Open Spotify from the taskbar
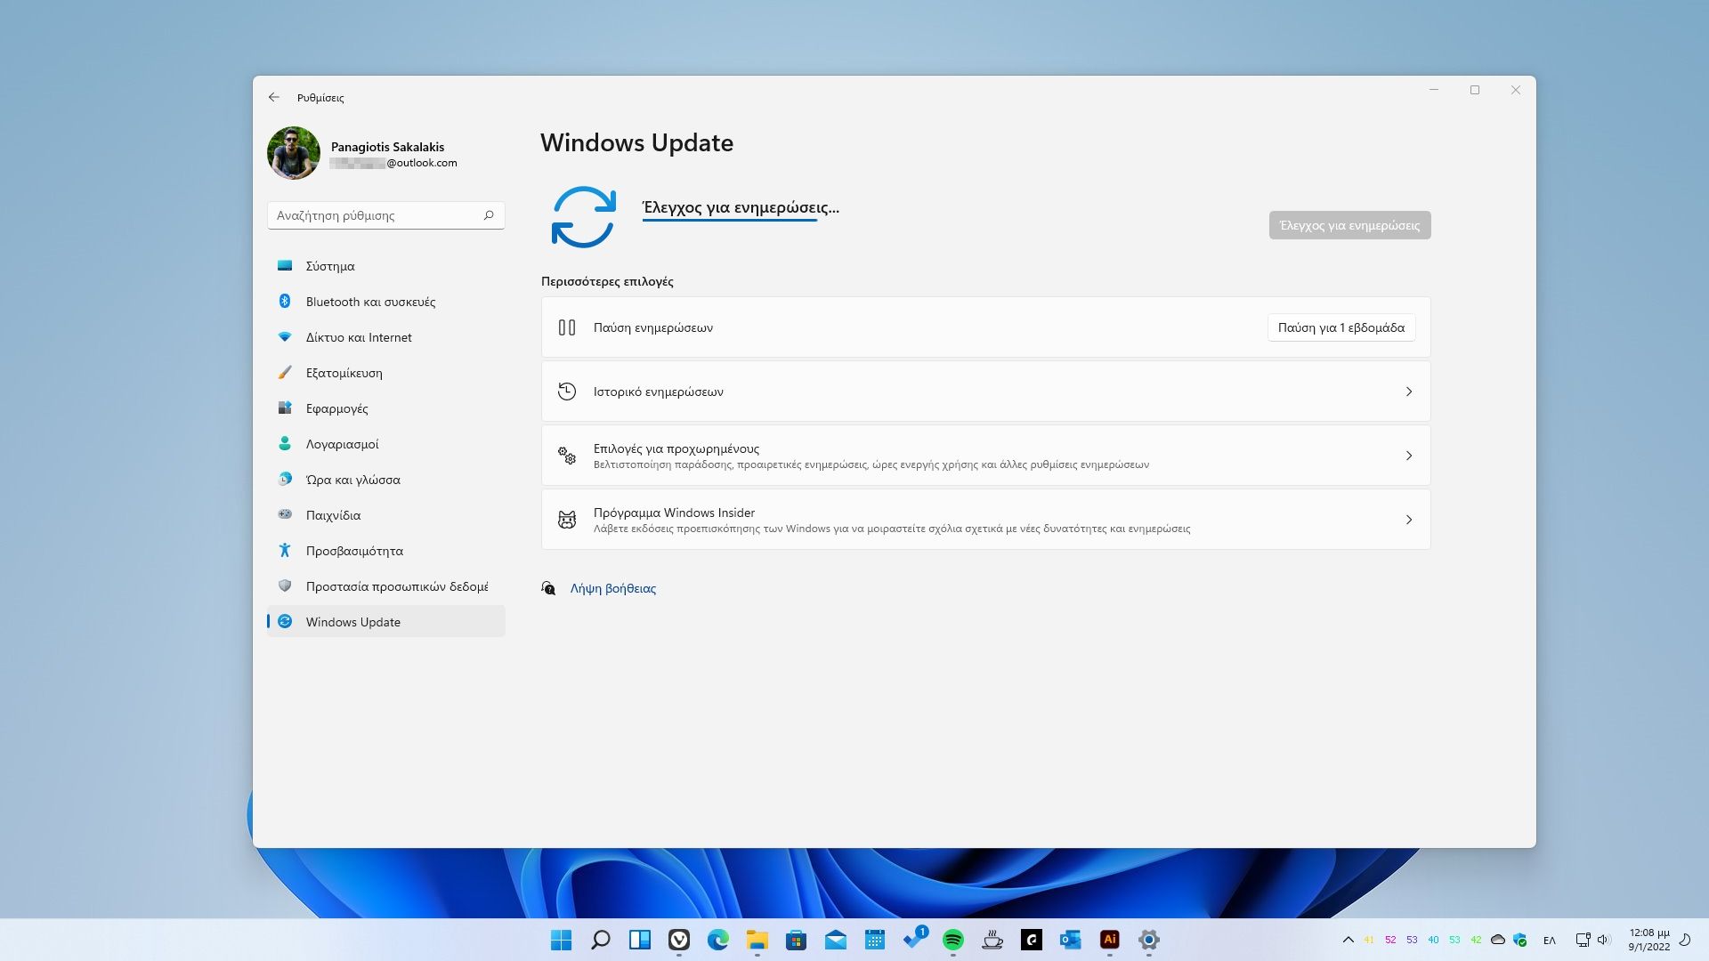Image resolution: width=1709 pixels, height=961 pixels. [x=952, y=940]
